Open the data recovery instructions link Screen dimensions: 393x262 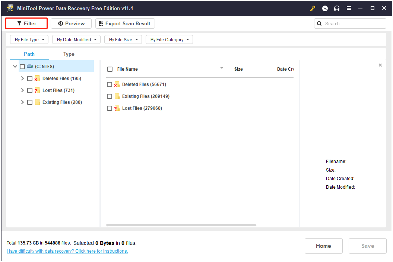(x=67, y=251)
